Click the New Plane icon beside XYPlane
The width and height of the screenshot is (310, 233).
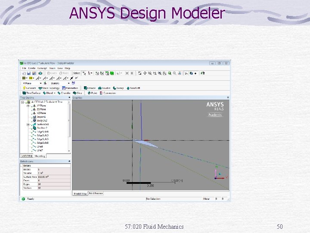[x=45, y=83]
